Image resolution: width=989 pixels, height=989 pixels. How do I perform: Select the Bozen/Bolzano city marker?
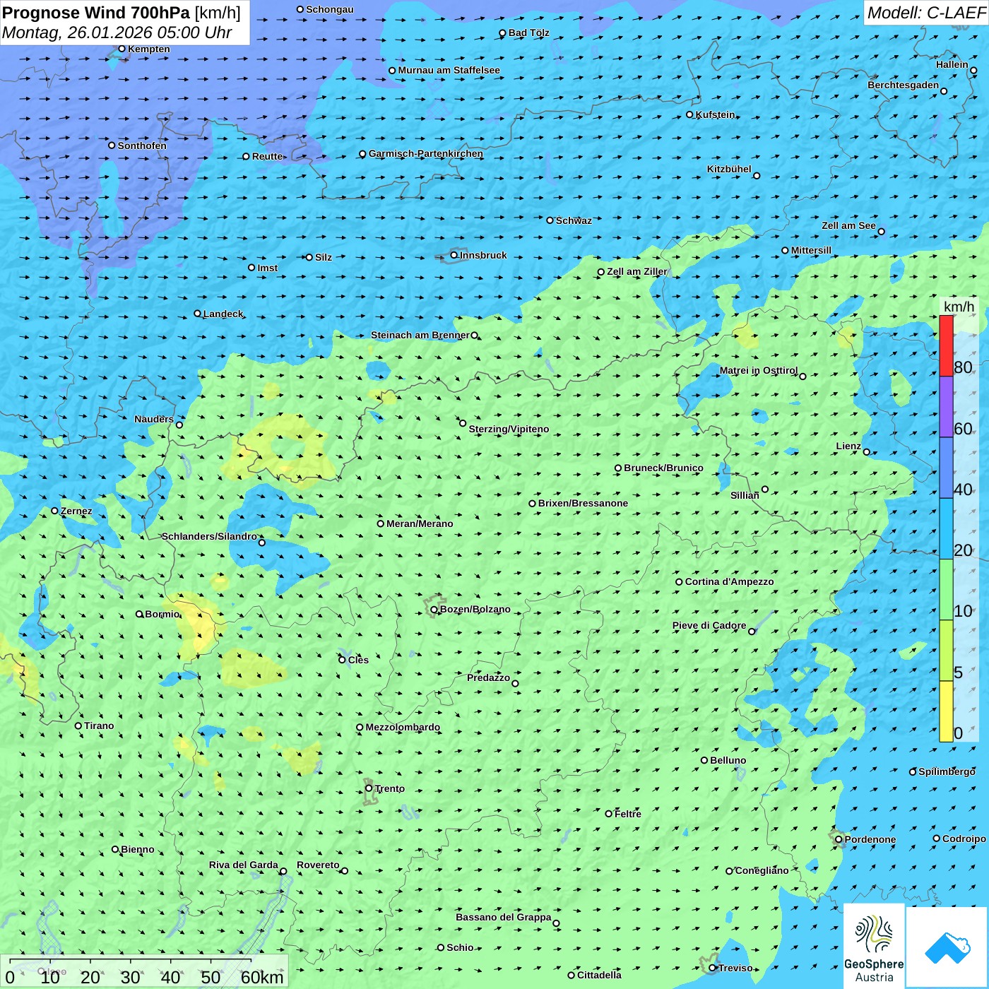click(434, 610)
